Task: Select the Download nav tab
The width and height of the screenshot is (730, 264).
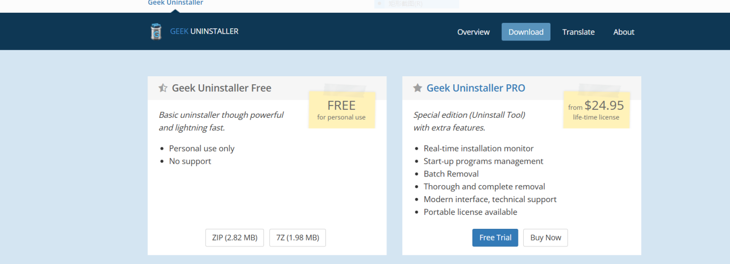Action: pos(526,32)
